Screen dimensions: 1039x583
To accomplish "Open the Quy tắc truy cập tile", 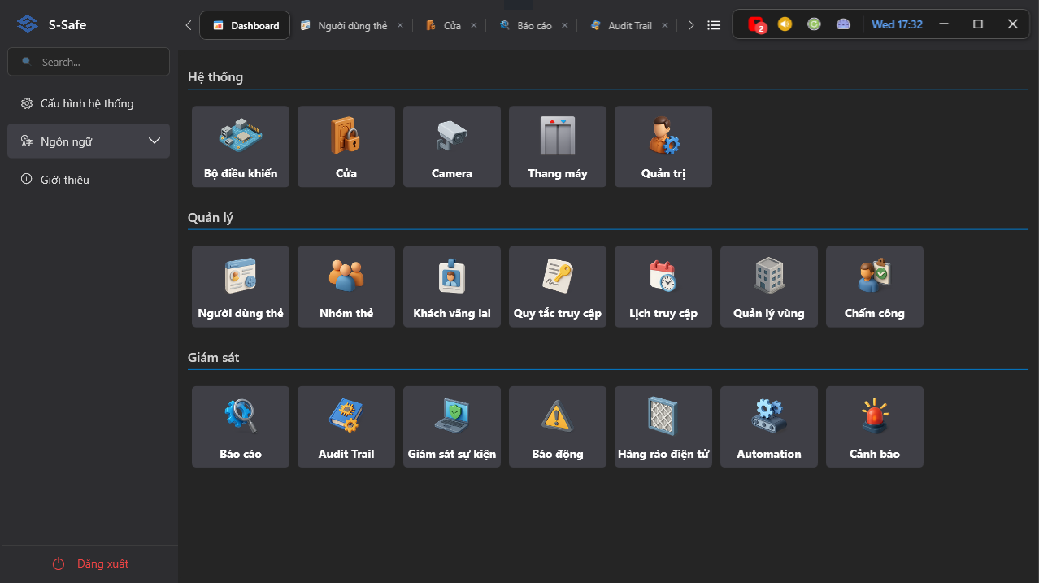I will click(558, 287).
